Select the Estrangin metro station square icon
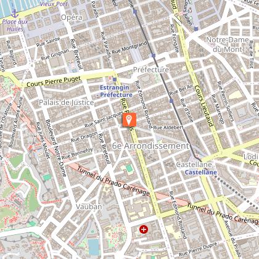This screenshot has height=259, width=259. point(115,80)
